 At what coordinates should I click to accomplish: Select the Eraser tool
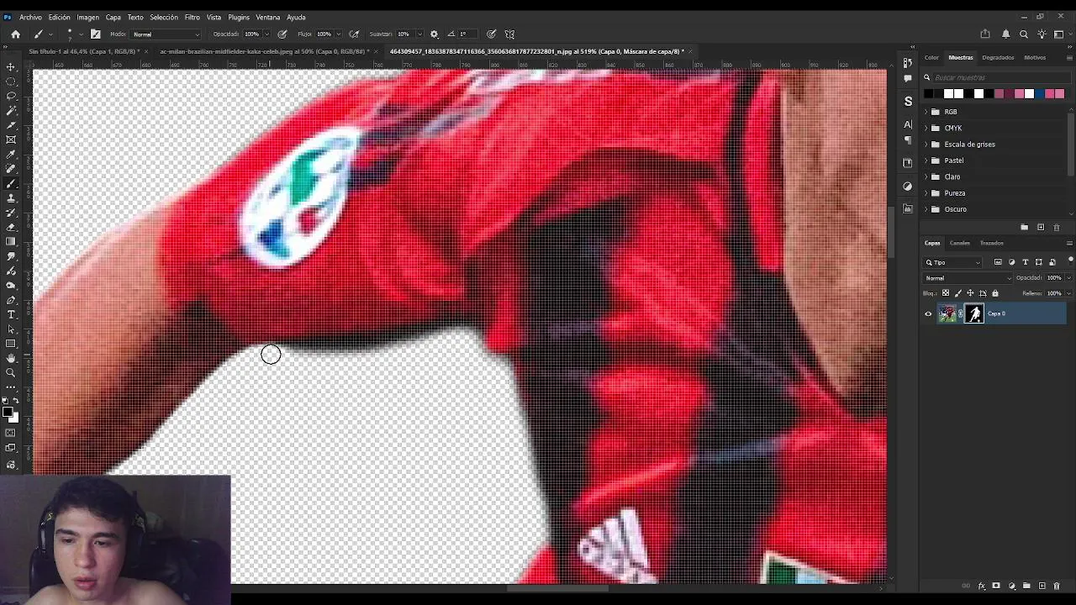click(x=11, y=227)
